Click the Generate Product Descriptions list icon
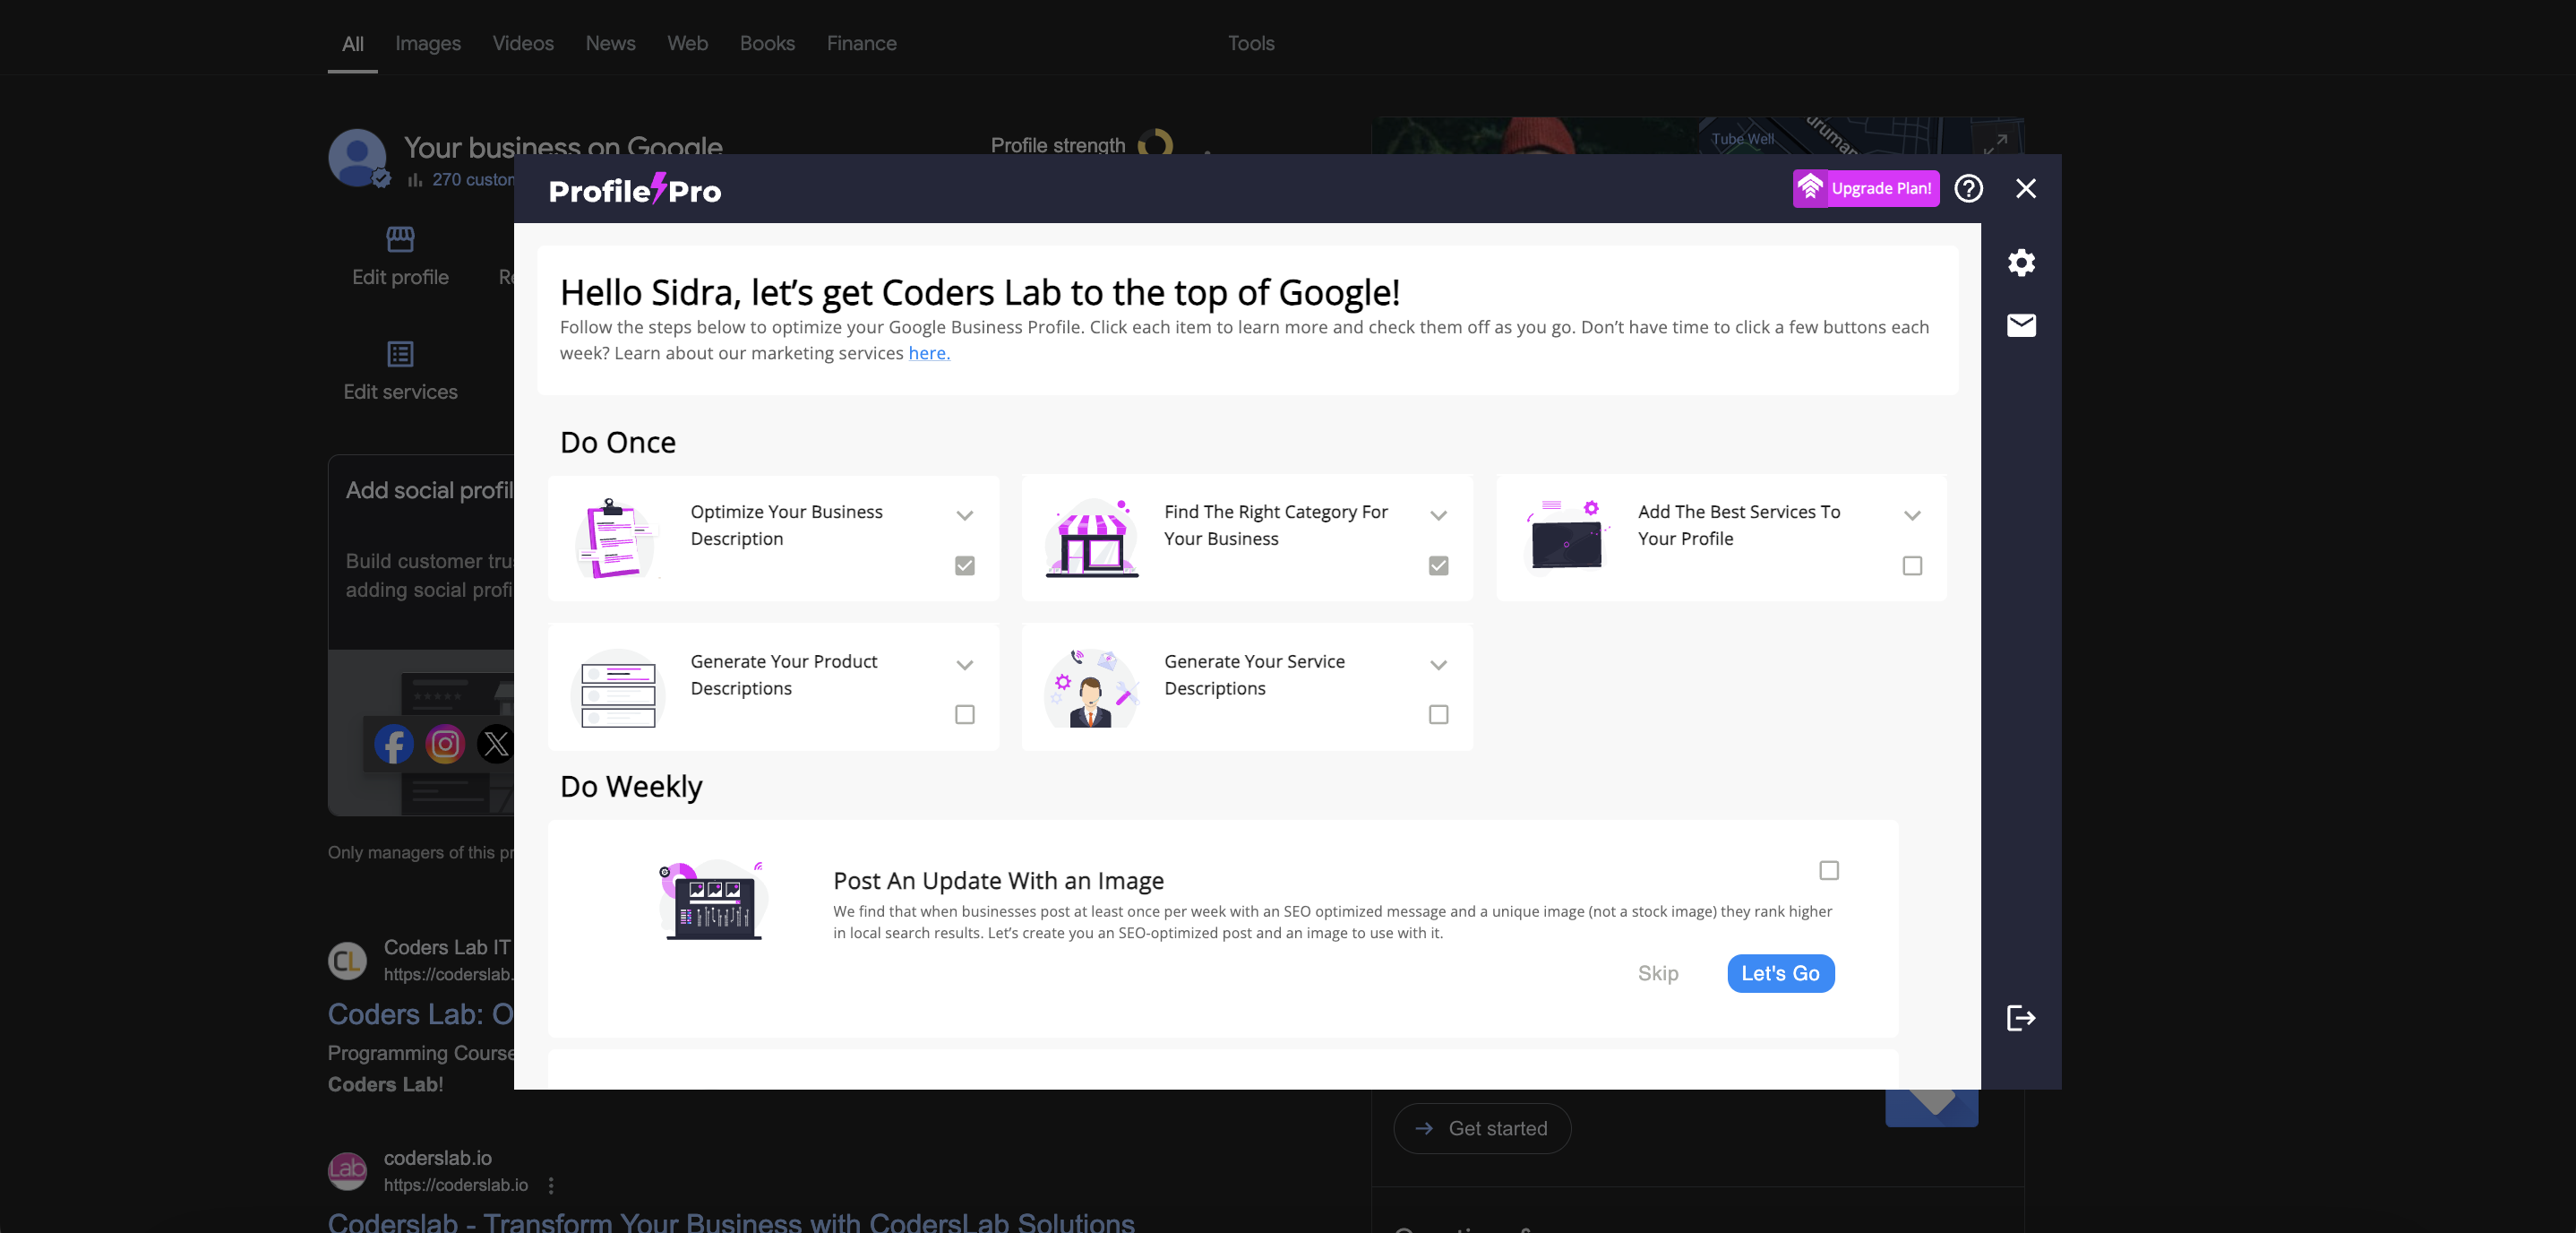 (618, 690)
